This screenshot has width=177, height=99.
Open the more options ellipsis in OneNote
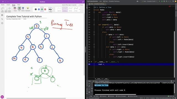tap(8, 2)
